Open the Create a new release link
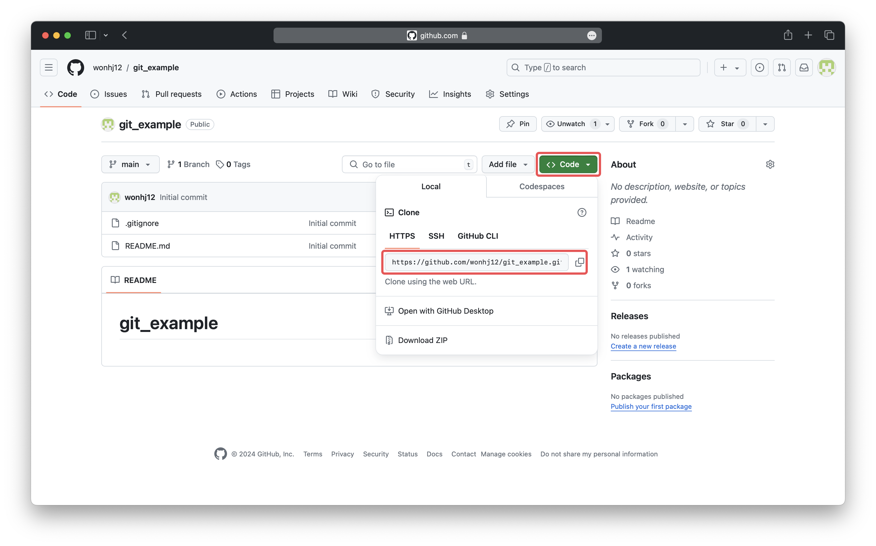 click(x=643, y=346)
